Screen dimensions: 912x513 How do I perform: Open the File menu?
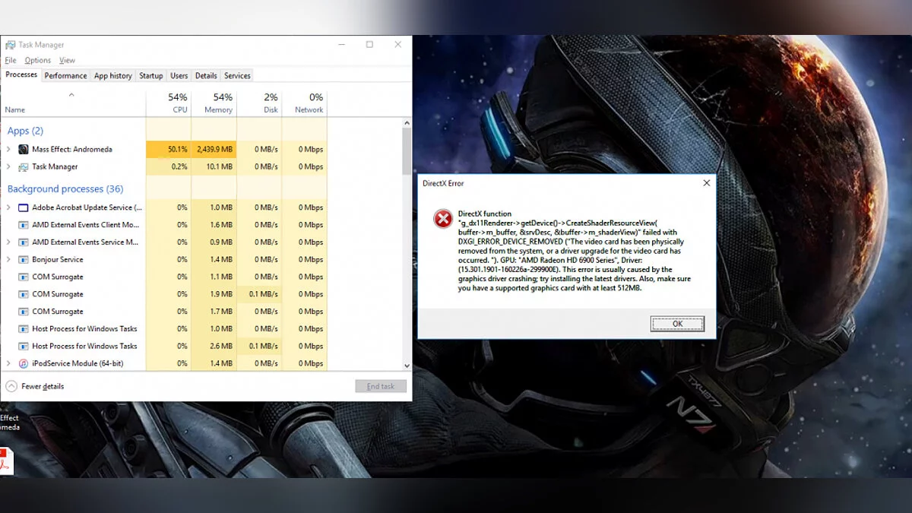click(x=11, y=61)
